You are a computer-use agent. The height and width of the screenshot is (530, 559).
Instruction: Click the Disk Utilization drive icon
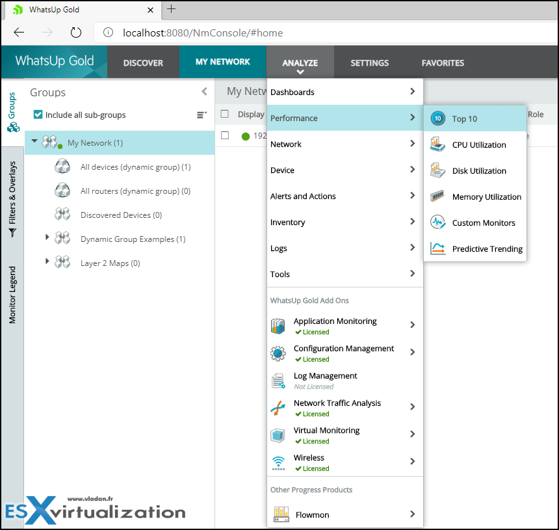438,170
